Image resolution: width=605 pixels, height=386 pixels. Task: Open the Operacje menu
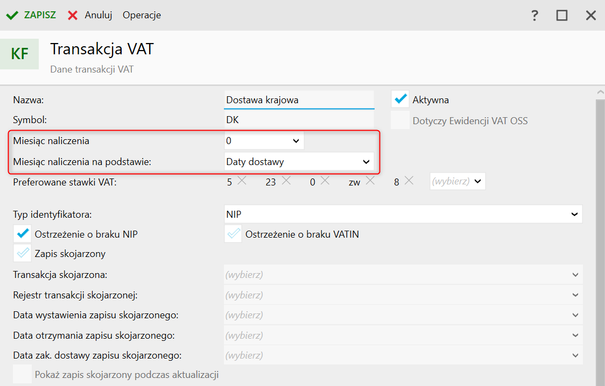[142, 15]
